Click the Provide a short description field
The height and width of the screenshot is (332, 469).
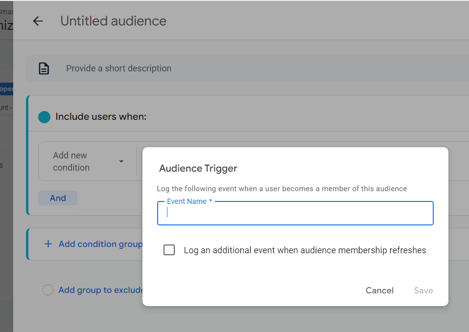(x=247, y=68)
